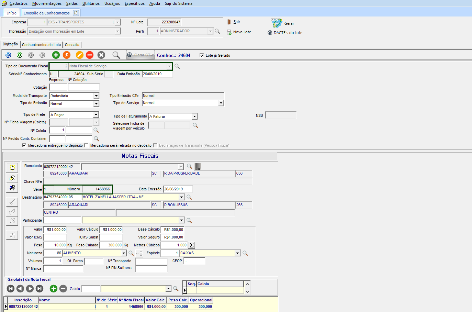
Task: Open the Tipo de Faturamento dropdown
Action: [x=194, y=116]
